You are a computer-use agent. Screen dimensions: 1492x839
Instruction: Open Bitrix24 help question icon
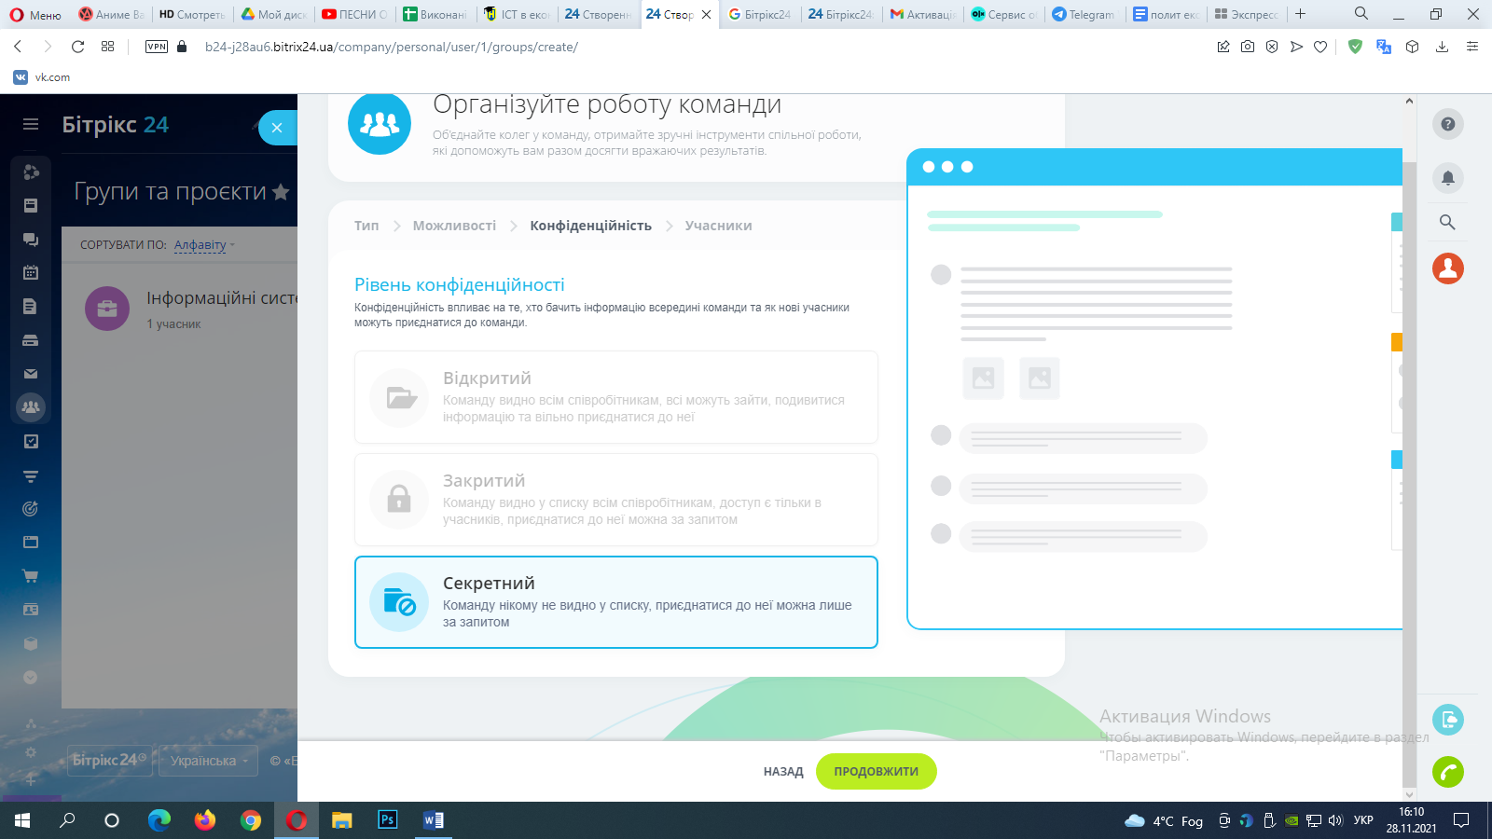pos(1448,124)
